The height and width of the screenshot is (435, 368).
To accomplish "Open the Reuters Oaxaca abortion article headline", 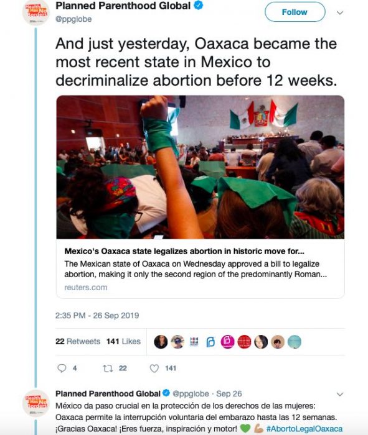I will 184,251.
